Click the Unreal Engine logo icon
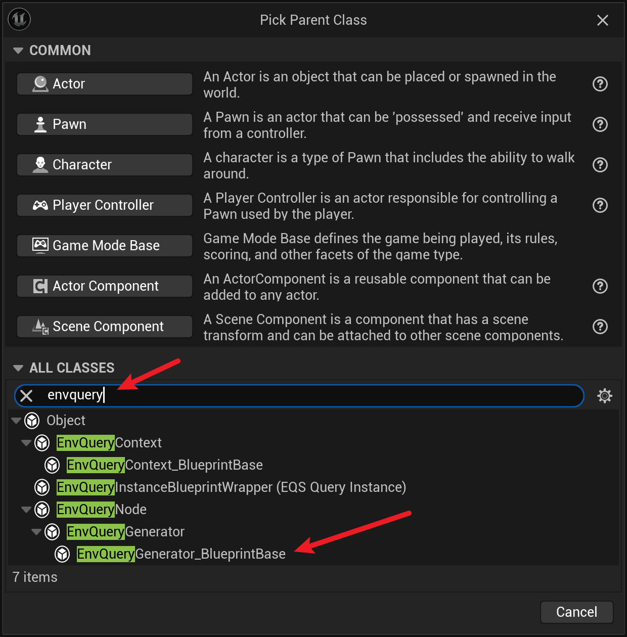 coord(20,20)
